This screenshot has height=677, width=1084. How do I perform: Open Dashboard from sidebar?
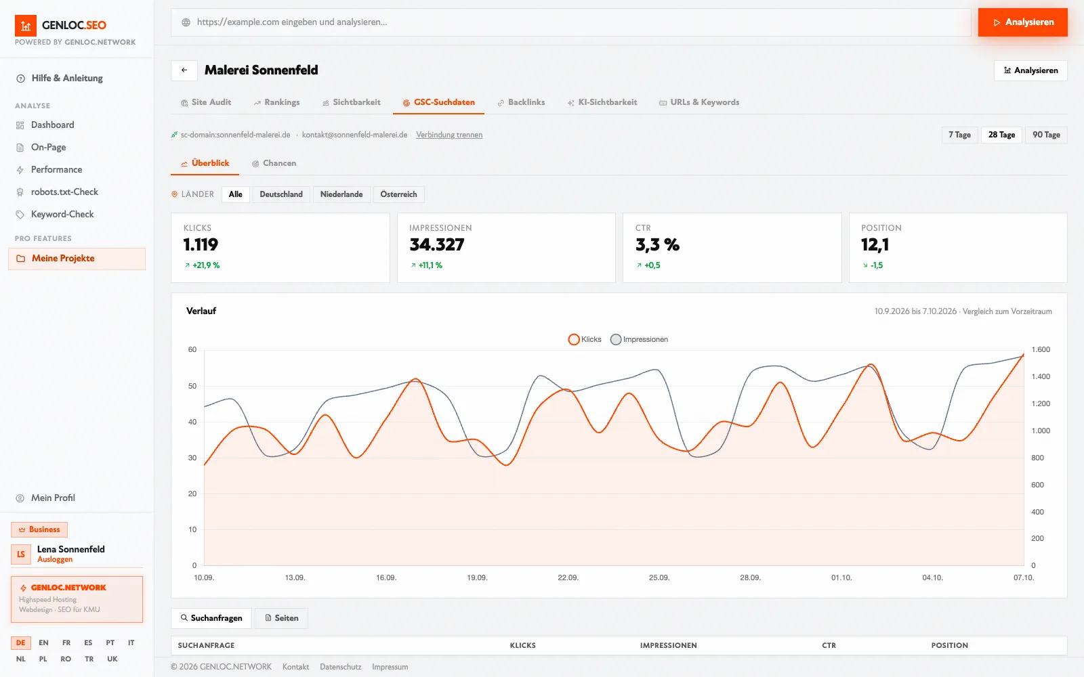[52, 125]
